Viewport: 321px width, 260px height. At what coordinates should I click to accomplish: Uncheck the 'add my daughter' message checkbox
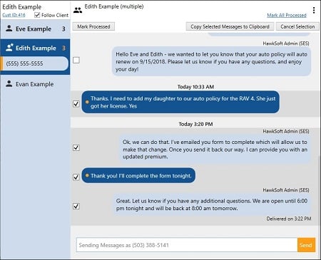point(76,104)
